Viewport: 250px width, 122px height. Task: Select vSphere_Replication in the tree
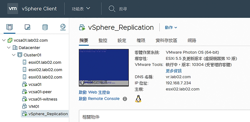pyautogui.click(x=48, y=114)
